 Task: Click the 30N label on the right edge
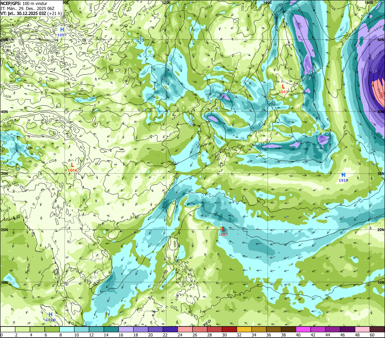pyautogui.click(x=381, y=173)
